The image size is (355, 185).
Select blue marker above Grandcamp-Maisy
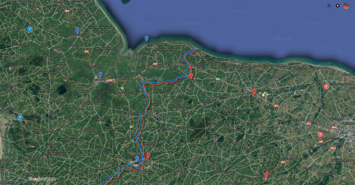pyautogui.click(x=147, y=38)
